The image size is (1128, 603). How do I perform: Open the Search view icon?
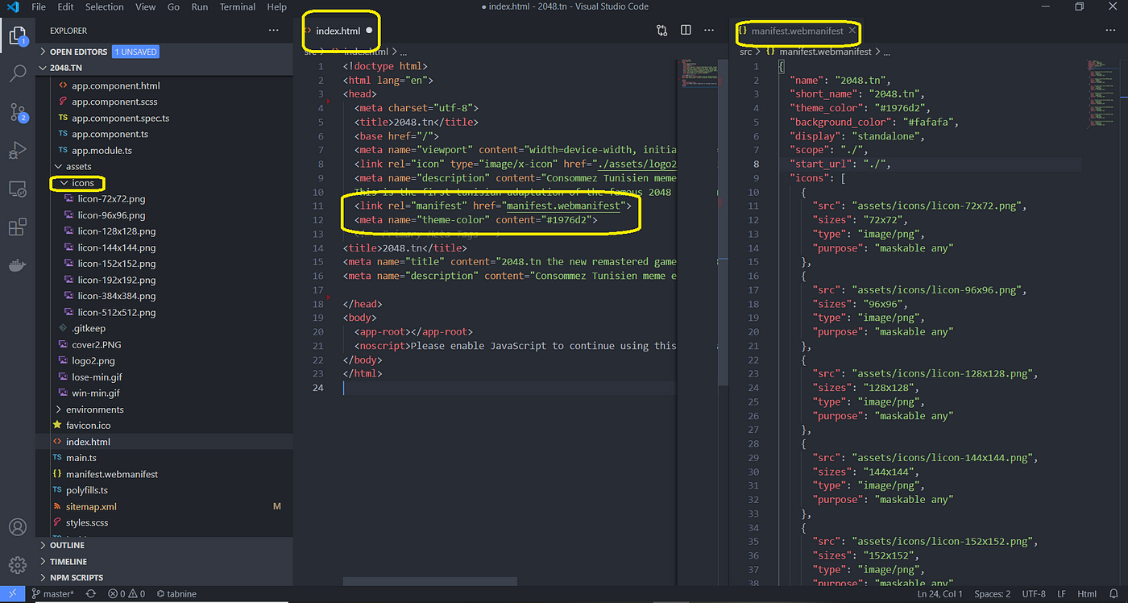point(17,74)
